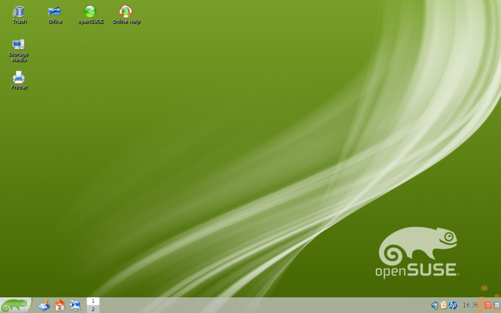Switch to virtual desktop 1
The height and width of the screenshot is (313, 501).
(93, 301)
